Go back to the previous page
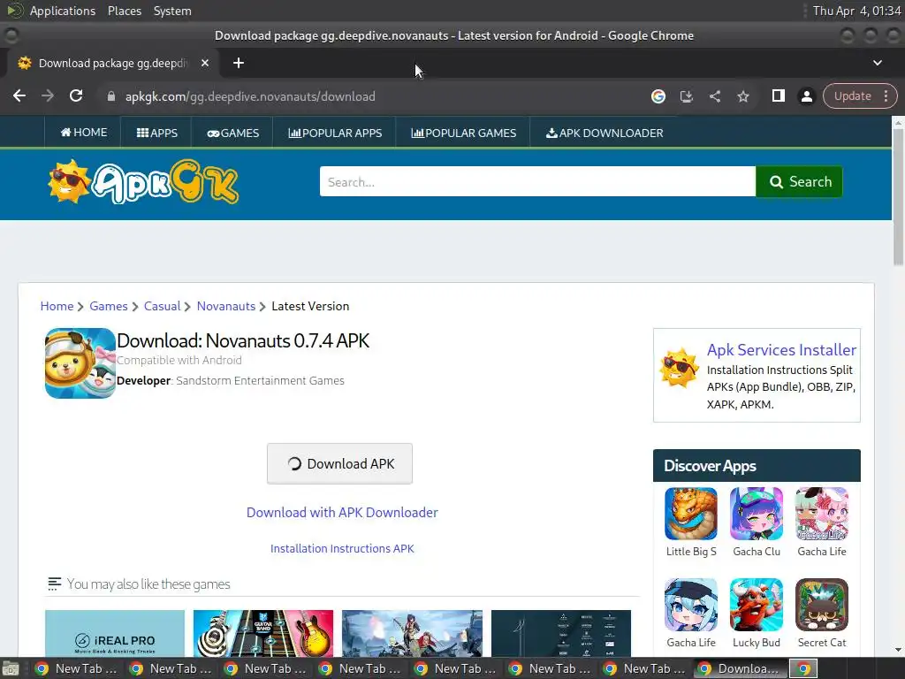The image size is (905, 679). (19, 95)
